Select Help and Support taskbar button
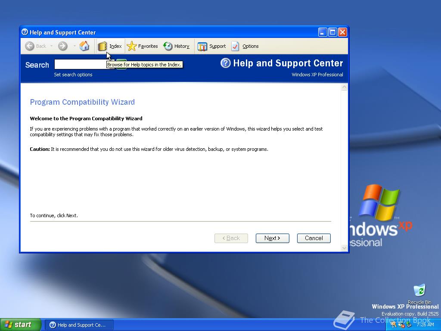The height and width of the screenshot is (331, 441). click(x=79, y=325)
